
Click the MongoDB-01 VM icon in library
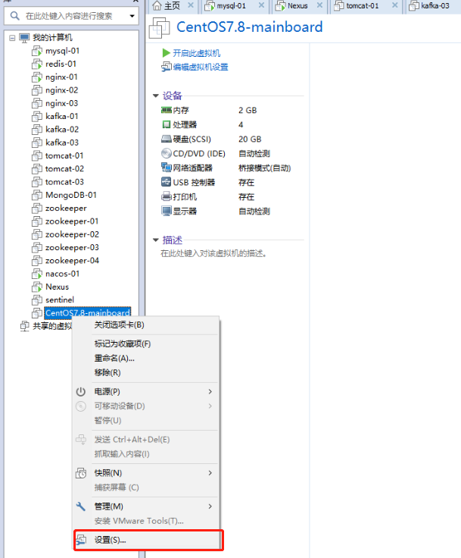coord(36,196)
